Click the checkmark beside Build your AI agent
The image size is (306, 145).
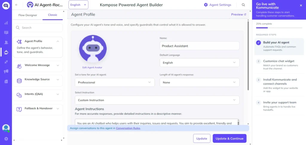(x=258, y=43)
